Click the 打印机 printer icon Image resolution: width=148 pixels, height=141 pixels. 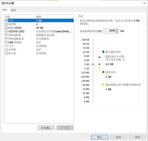click(6, 50)
